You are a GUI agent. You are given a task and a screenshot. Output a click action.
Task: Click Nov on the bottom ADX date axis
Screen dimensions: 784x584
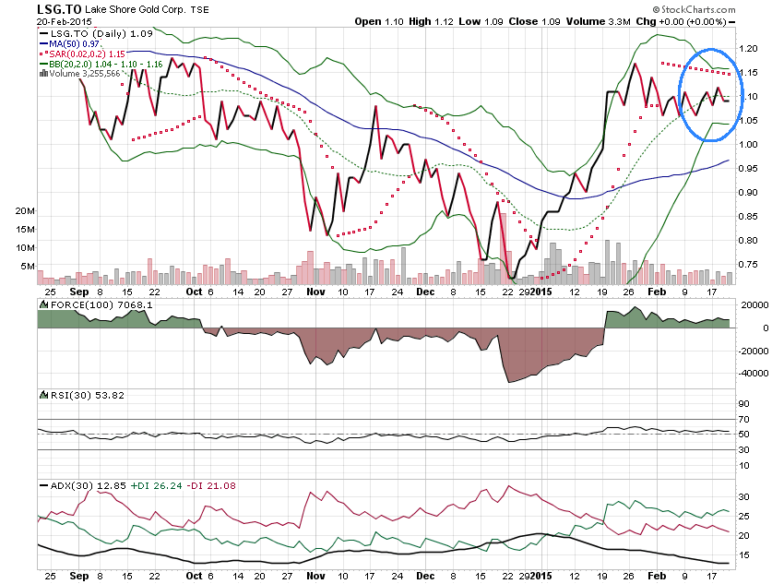point(315,576)
